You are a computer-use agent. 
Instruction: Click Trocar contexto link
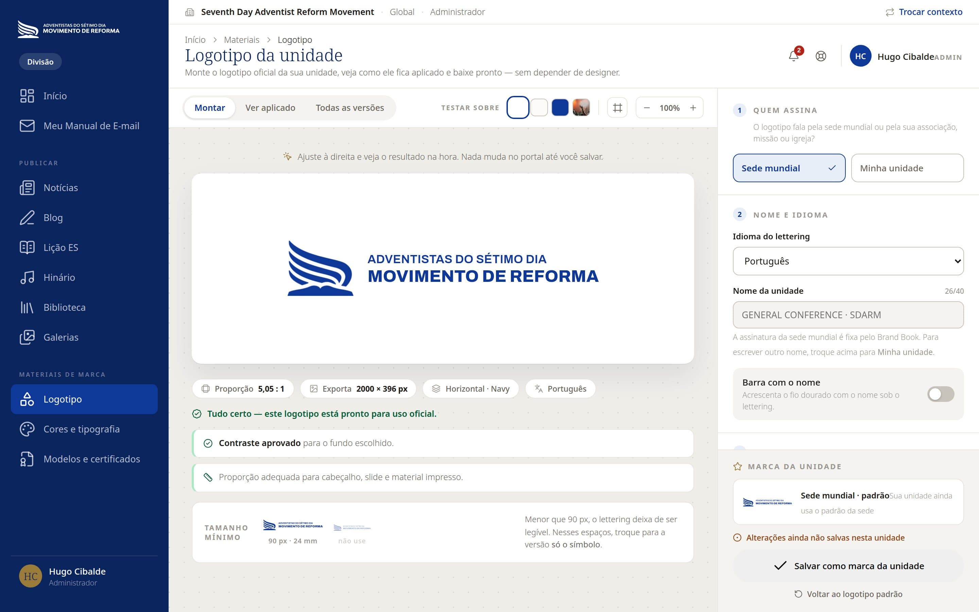point(924,12)
